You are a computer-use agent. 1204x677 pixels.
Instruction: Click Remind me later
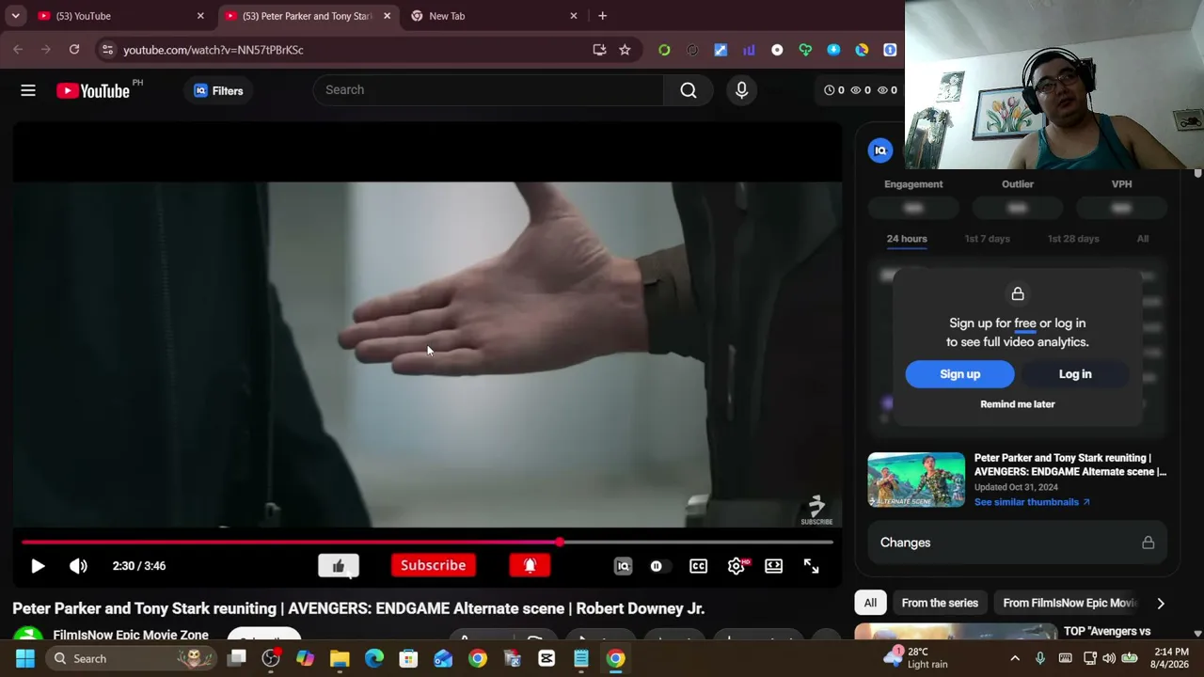tap(1018, 404)
